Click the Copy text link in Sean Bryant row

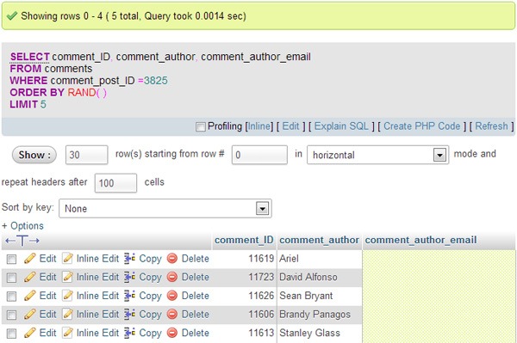(x=150, y=296)
